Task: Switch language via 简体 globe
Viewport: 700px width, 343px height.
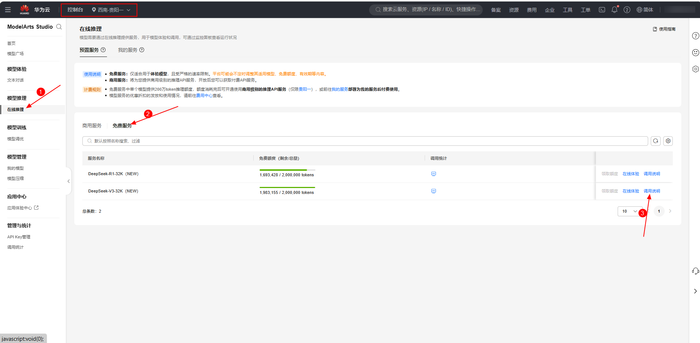Action: click(645, 10)
